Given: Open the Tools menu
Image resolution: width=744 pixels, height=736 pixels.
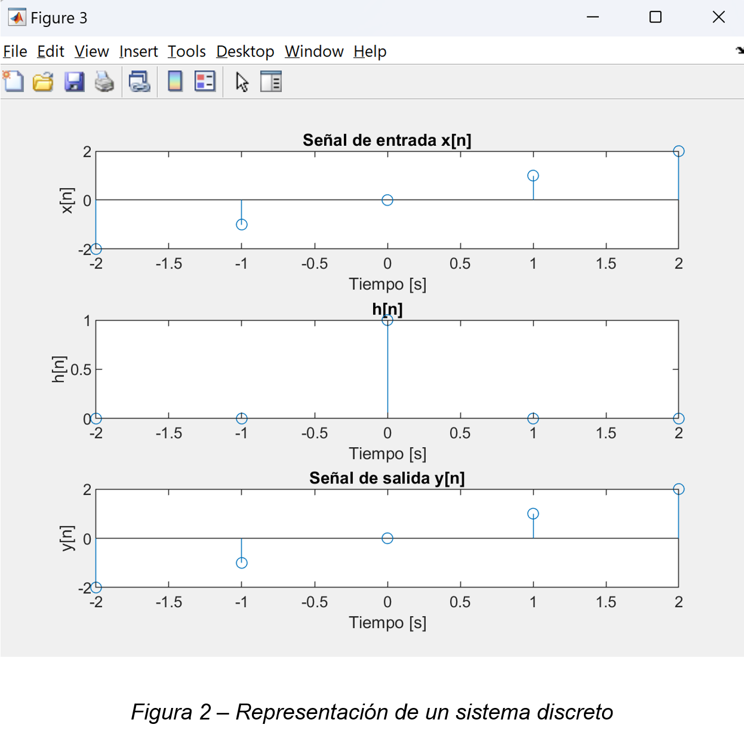Looking at the screenshot, I should pyautogui.click(x=187, y=52).
